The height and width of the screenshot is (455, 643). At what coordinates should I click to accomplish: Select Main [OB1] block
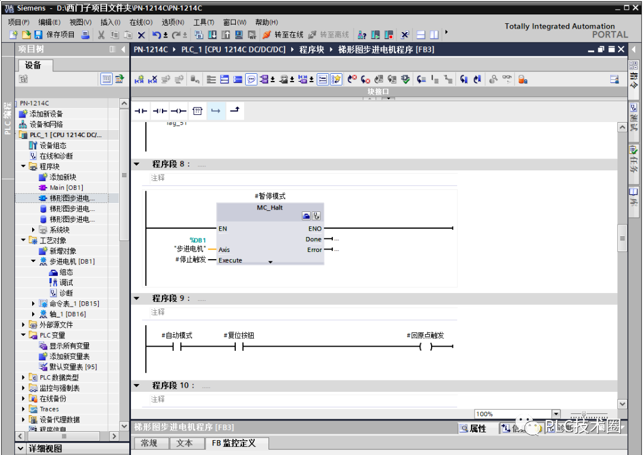66,188
